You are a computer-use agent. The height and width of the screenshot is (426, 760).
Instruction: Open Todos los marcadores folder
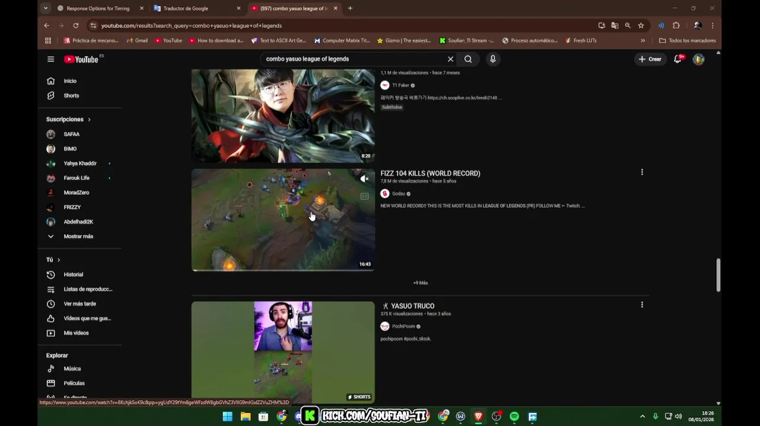(x=687, y=41)
